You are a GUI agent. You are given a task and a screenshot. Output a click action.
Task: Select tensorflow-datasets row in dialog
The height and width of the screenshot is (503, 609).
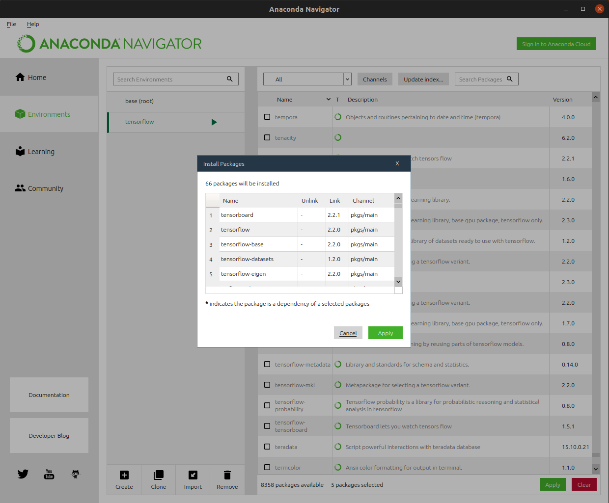(x=300, y=259)
